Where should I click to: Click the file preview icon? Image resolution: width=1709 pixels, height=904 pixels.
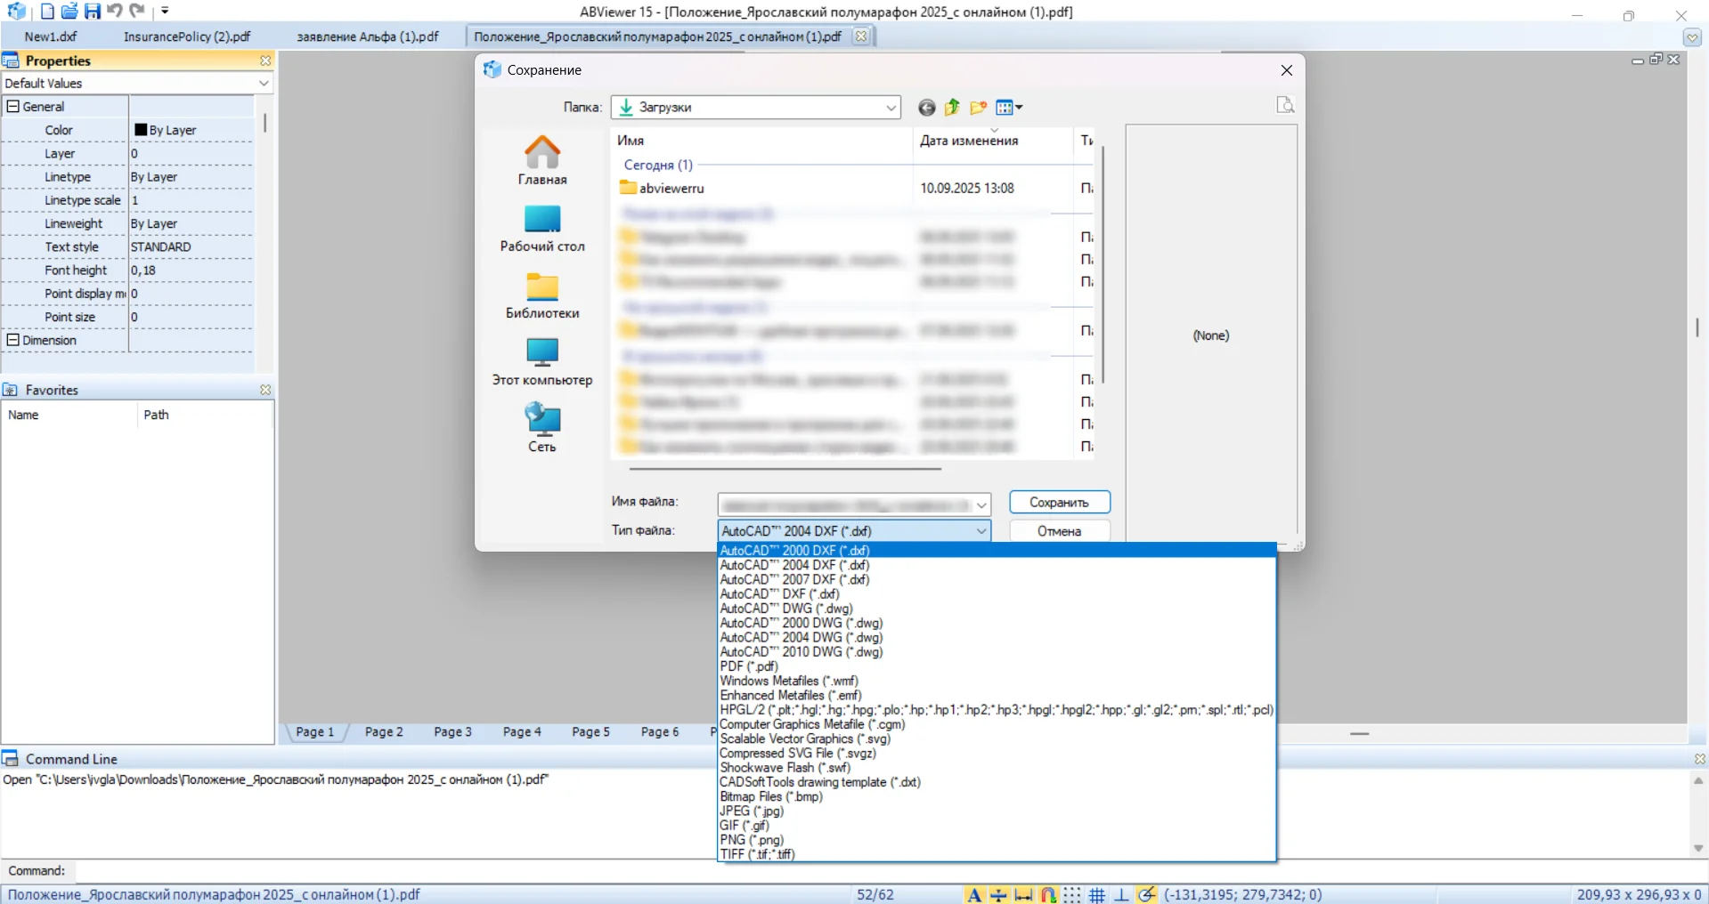click(1285, 105)
